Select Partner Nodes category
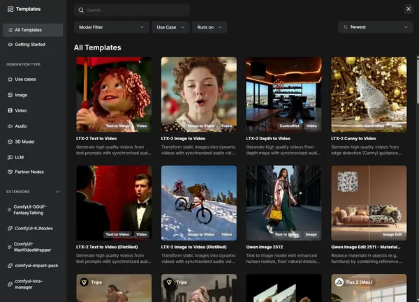The width and height of the screenshot is (419, 302). click(33, 172)
